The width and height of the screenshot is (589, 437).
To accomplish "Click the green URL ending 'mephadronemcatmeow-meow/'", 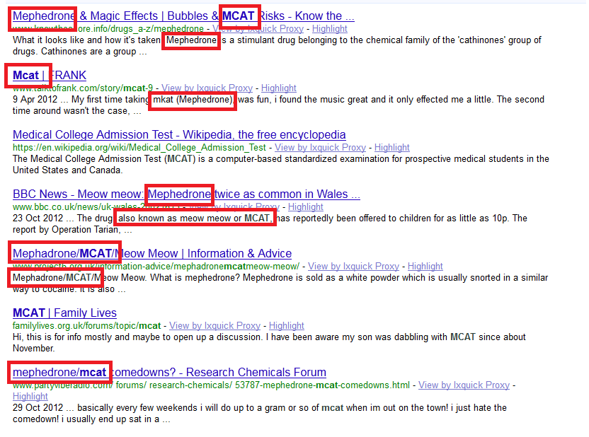I will tap(156, 267).
